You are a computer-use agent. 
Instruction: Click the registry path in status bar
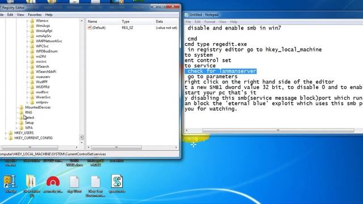[x=53, y=154]
